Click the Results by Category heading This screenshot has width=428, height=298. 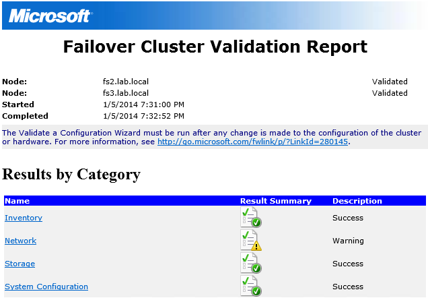point(71,175)
